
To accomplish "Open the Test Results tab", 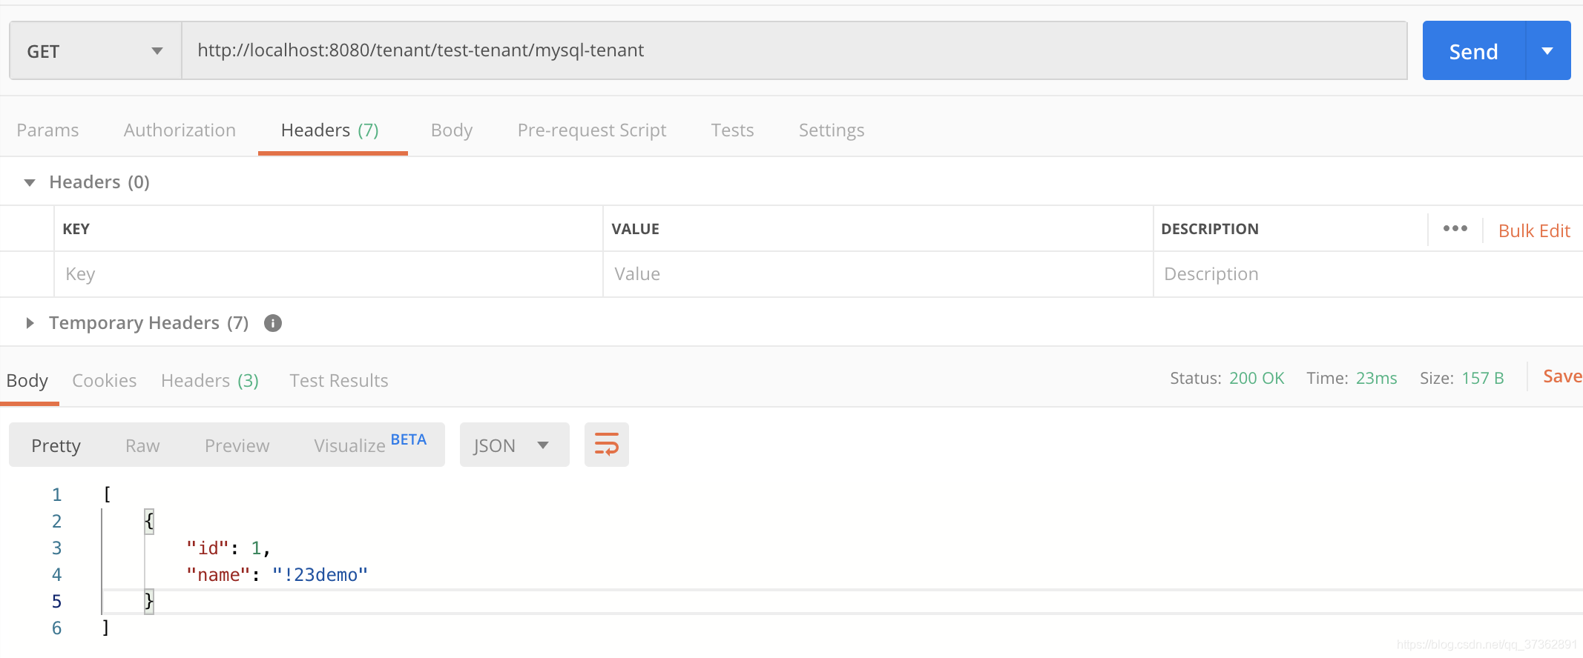I will [339, 381].
